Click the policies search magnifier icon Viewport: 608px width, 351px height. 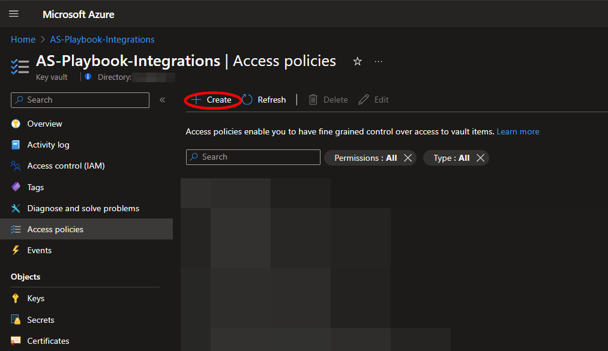click(x=194, y=157)
